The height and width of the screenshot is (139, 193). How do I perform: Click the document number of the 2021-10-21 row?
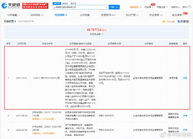point(46,78)
